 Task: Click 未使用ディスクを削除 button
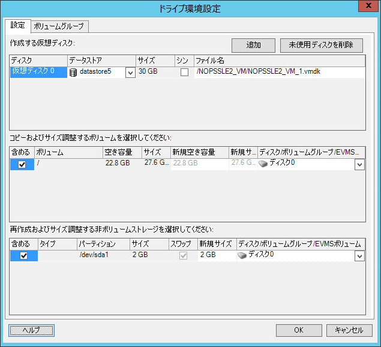pyautogui.click(x=321, y=45)
